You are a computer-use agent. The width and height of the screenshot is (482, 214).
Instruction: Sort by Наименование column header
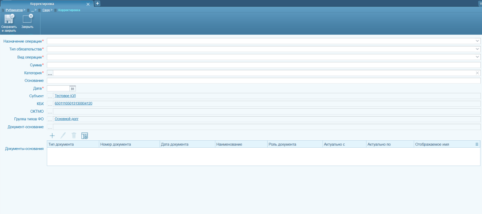241,144
